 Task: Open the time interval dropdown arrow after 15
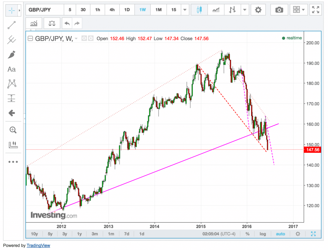click(x=184, y=10)
